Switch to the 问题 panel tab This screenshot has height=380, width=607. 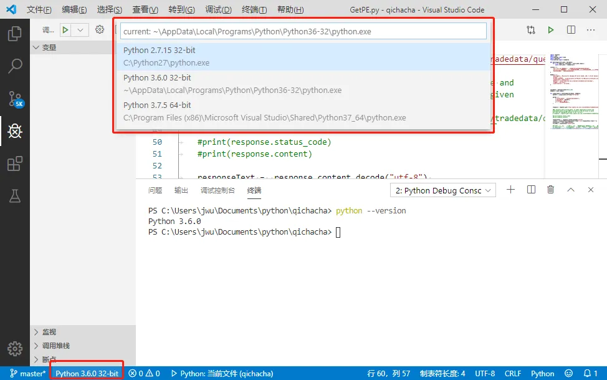coord(155,190)
